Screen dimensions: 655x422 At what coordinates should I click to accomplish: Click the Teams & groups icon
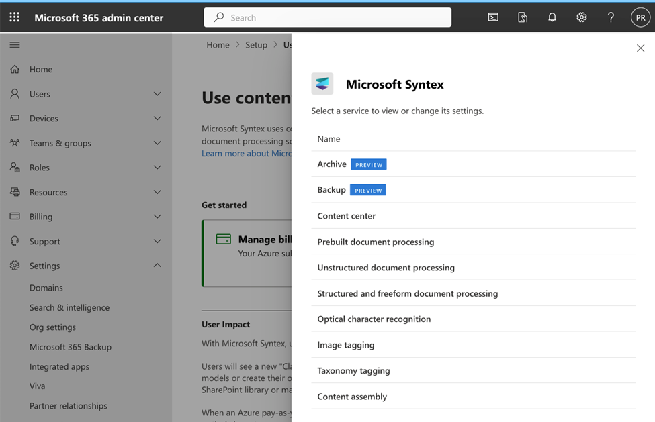15,143
